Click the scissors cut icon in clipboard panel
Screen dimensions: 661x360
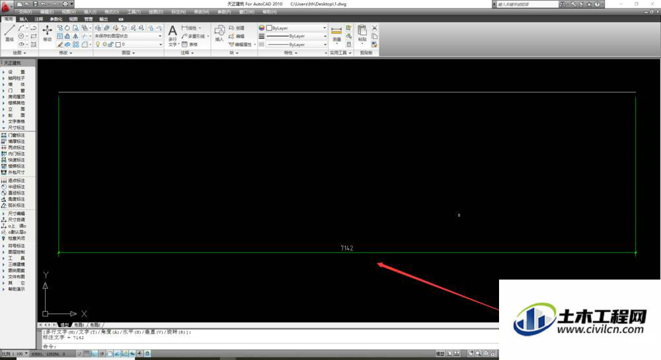pyautogui.click(x=374, y=28)
